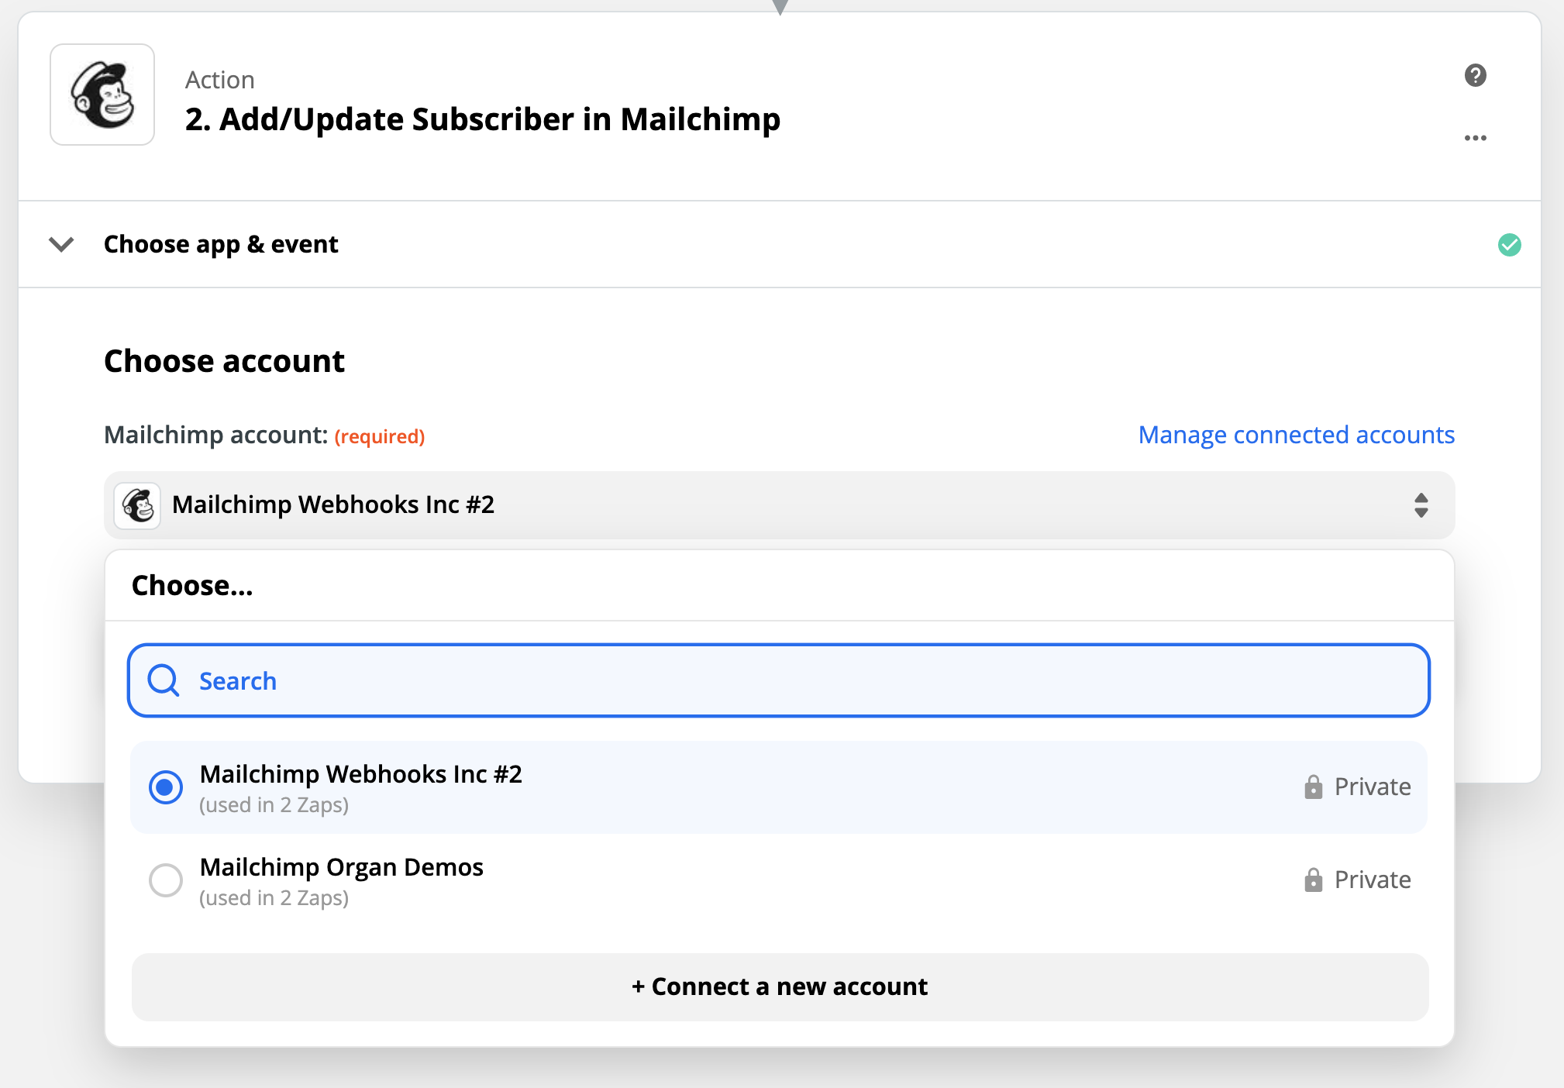Click the 'Action' label above step title

(219, 80)
